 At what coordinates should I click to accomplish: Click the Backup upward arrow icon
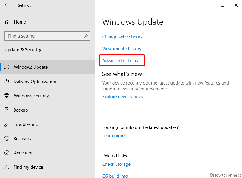(7, 110)
